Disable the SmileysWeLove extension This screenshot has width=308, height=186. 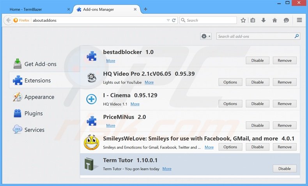coord(257,147)
